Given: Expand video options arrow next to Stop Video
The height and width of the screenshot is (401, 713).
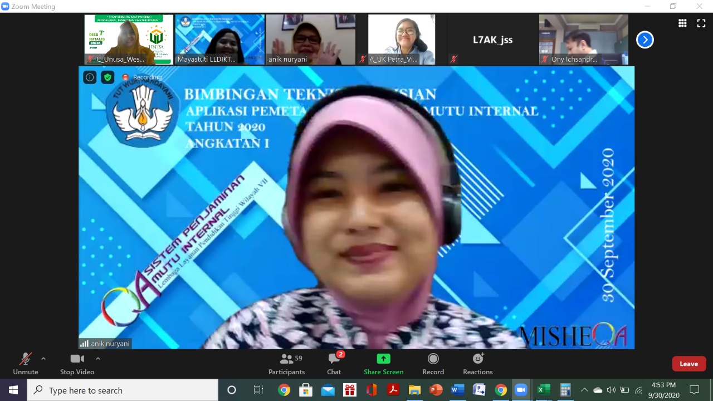Looking at the screenshot, I should (98, 359).
